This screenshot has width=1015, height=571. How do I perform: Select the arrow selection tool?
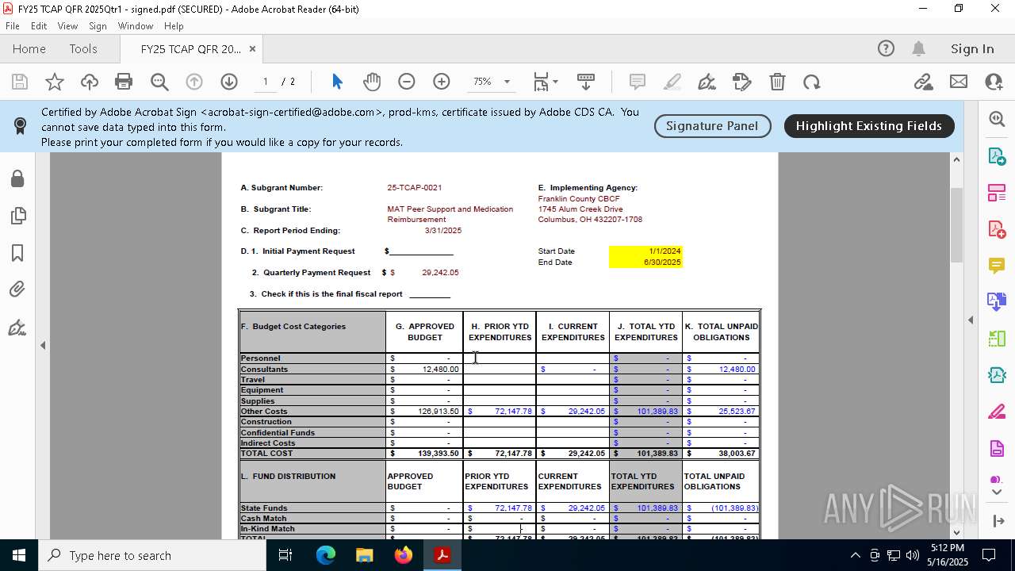(x=337, y=82)
